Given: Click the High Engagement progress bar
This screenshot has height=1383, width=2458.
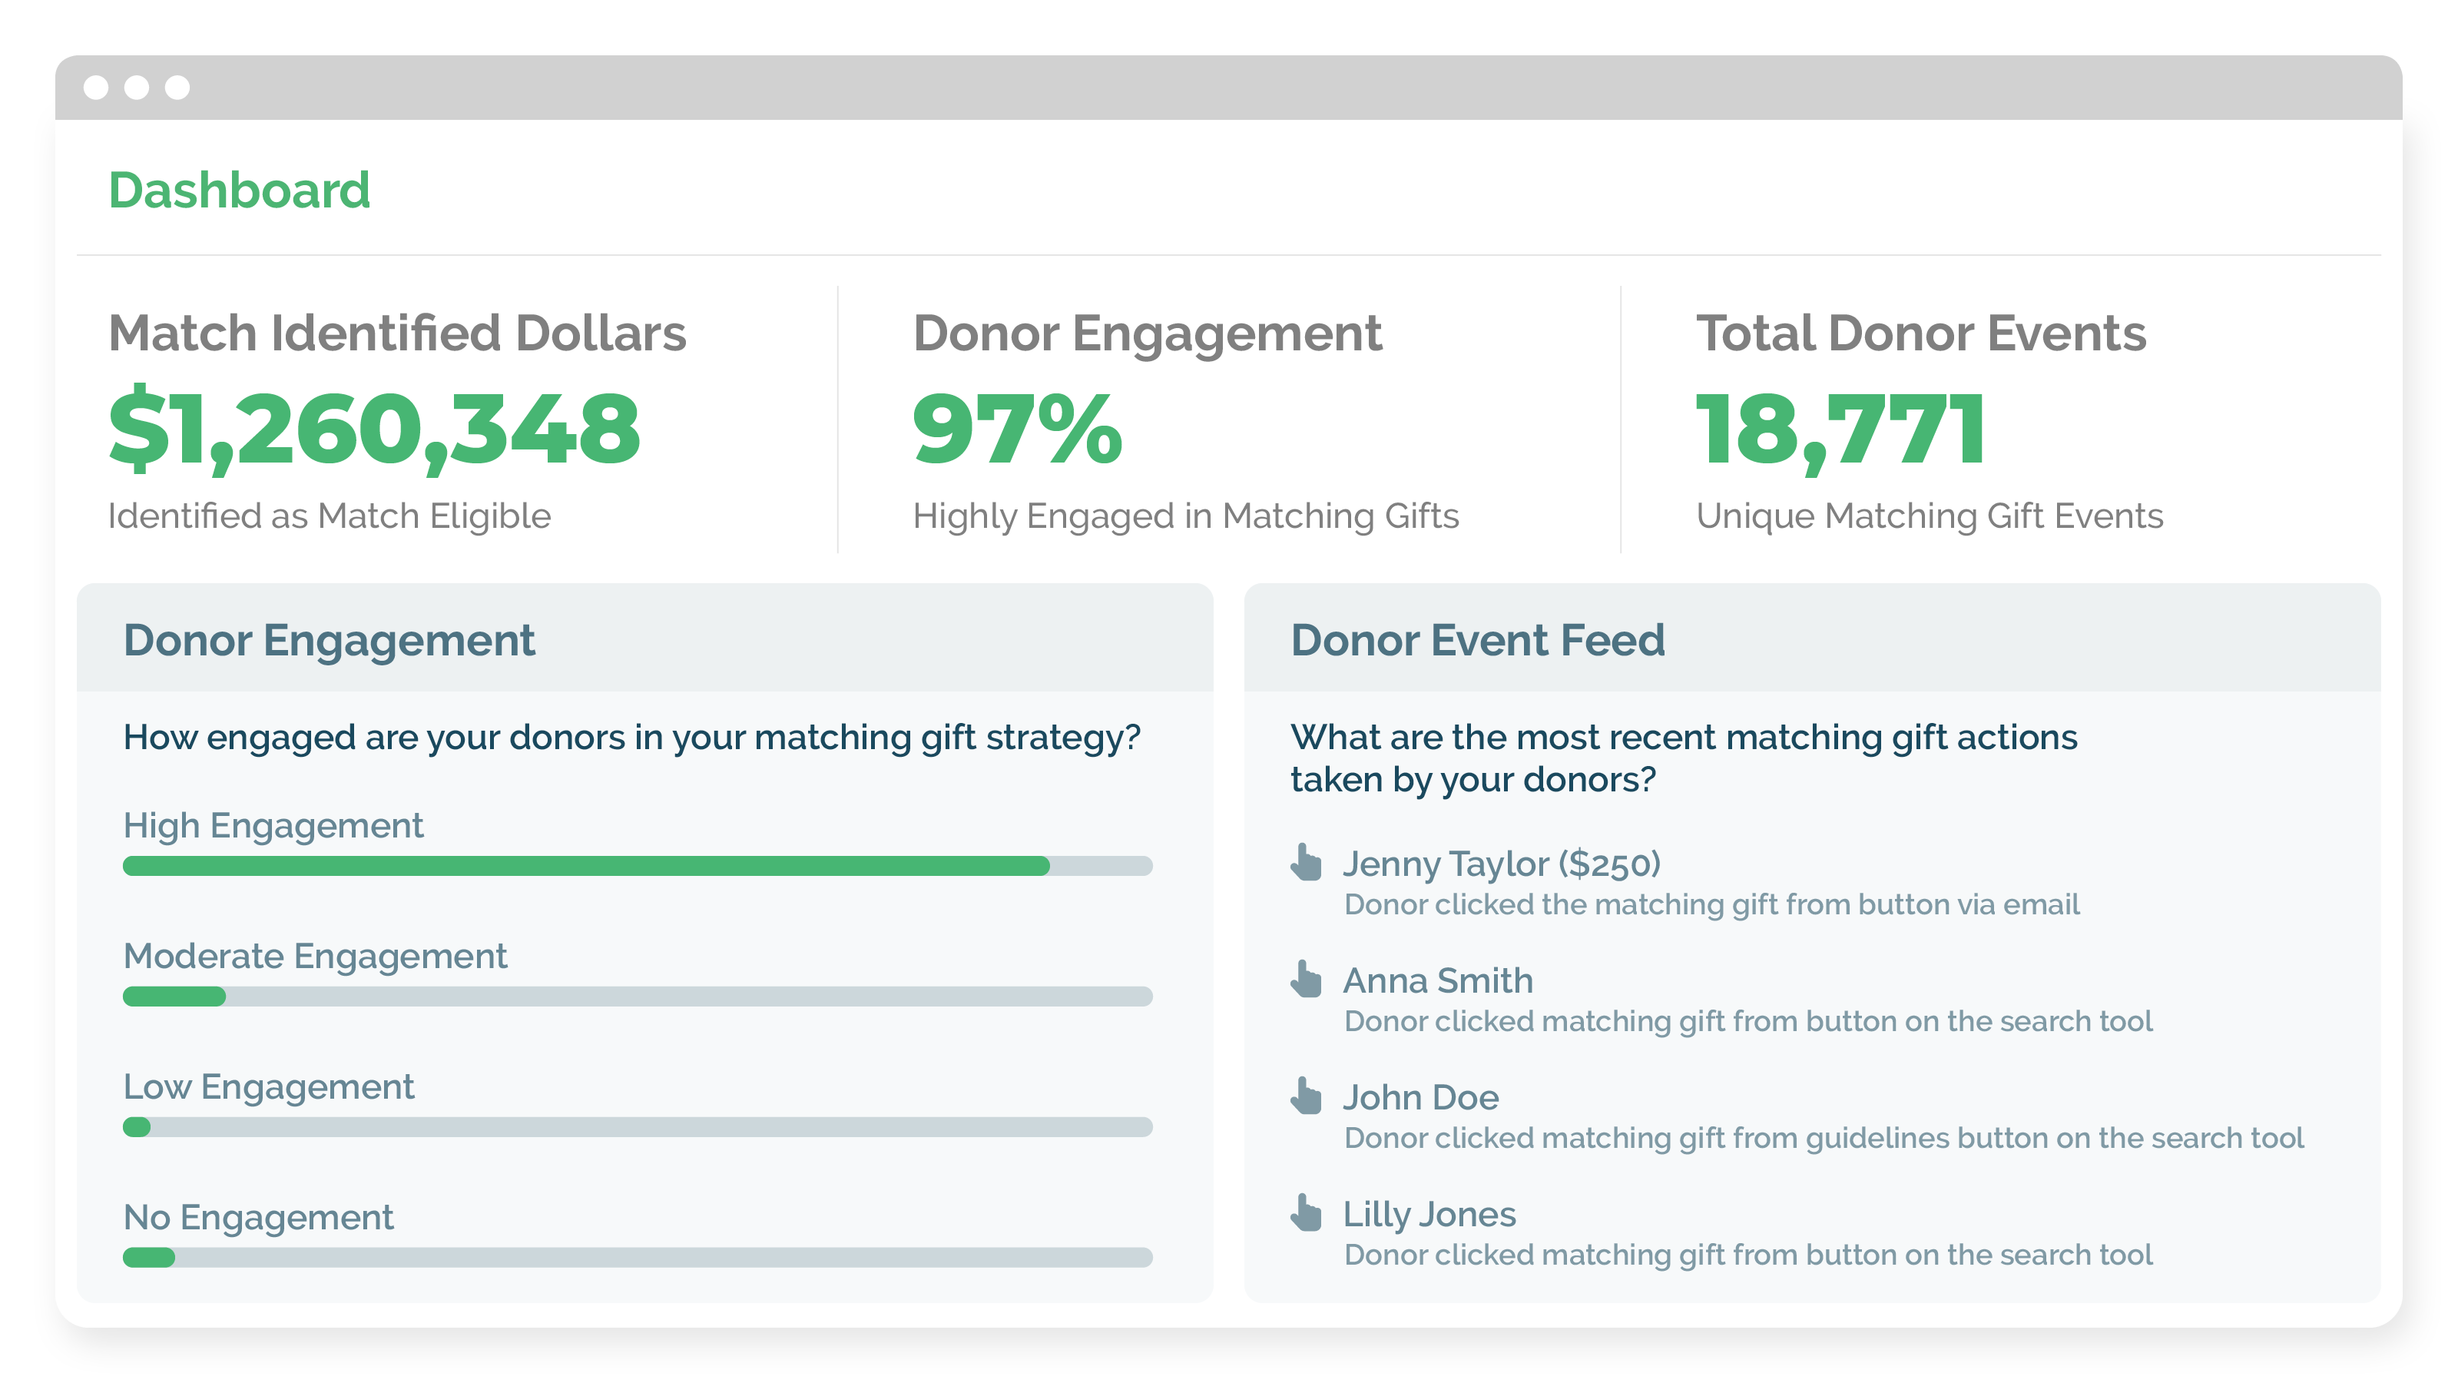Looking at the screenshot, I should point(638,866).
